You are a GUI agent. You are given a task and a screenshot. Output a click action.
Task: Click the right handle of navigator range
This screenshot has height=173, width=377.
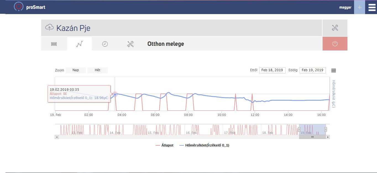pyautogui.click(x=326, y=129)
